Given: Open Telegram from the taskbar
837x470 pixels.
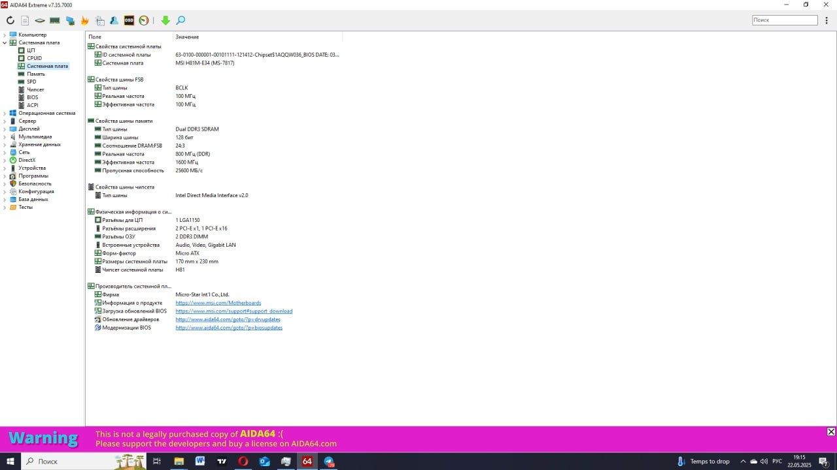Looking at the screenshot, I should [329, 461].
